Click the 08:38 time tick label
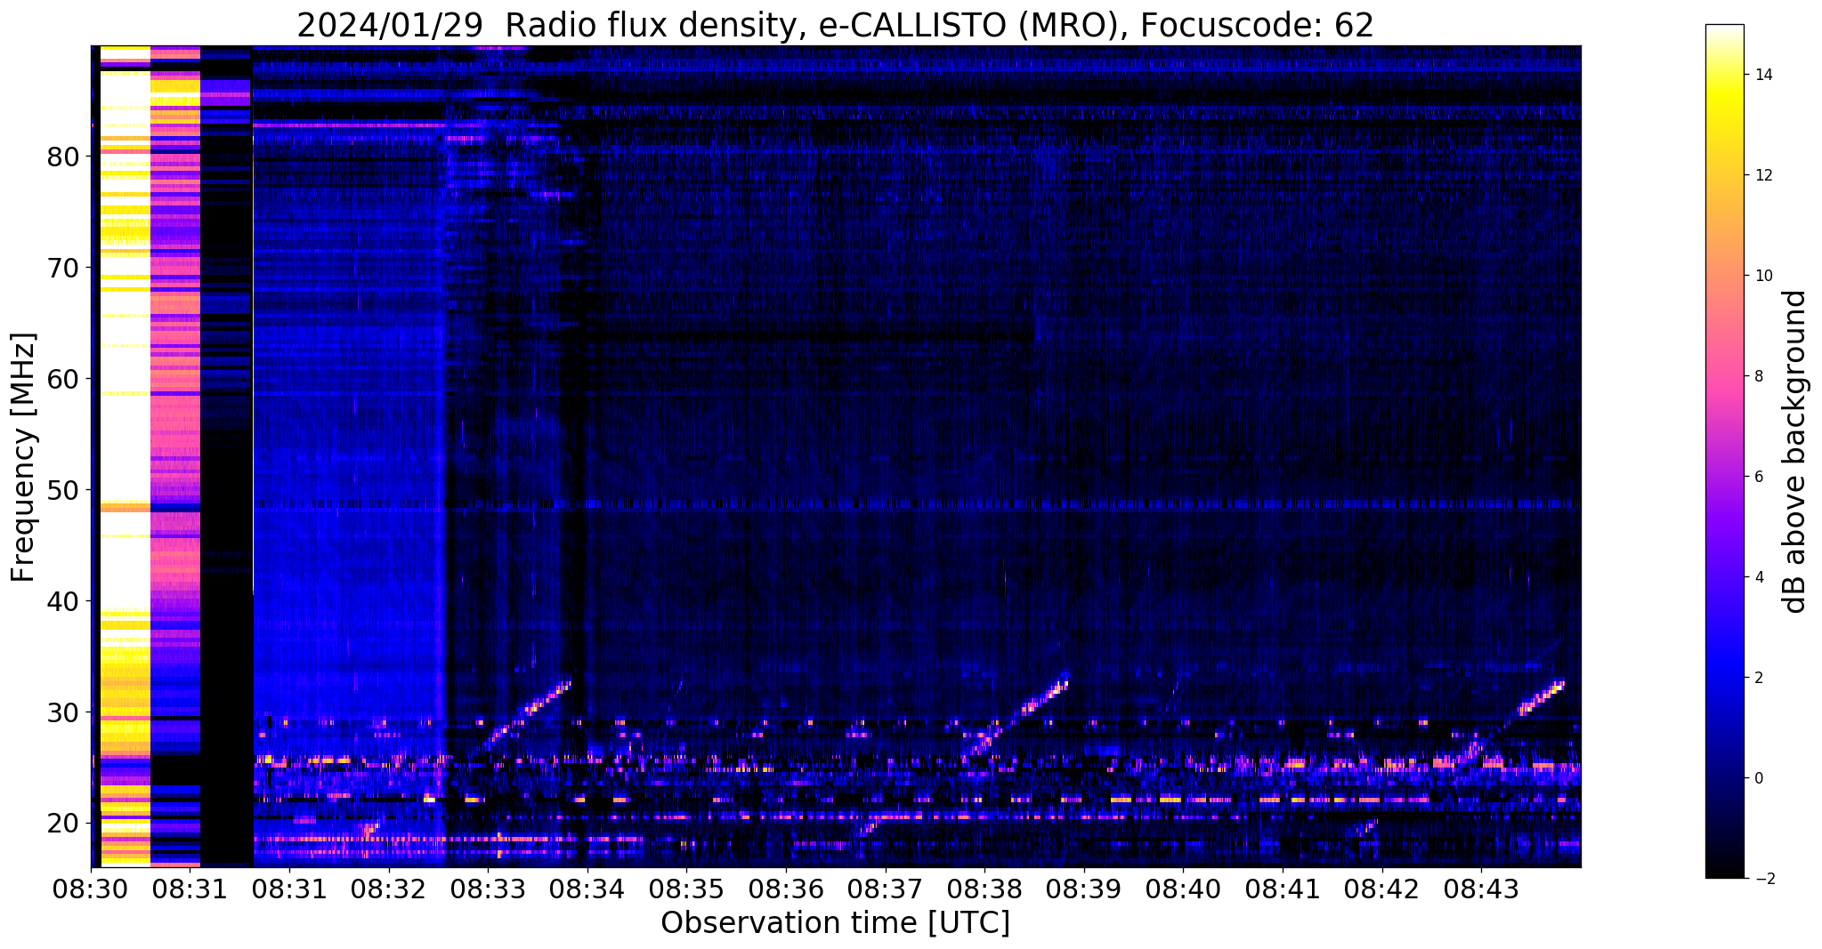Viewport: 1822px width, 949px height. pos(984,889)
